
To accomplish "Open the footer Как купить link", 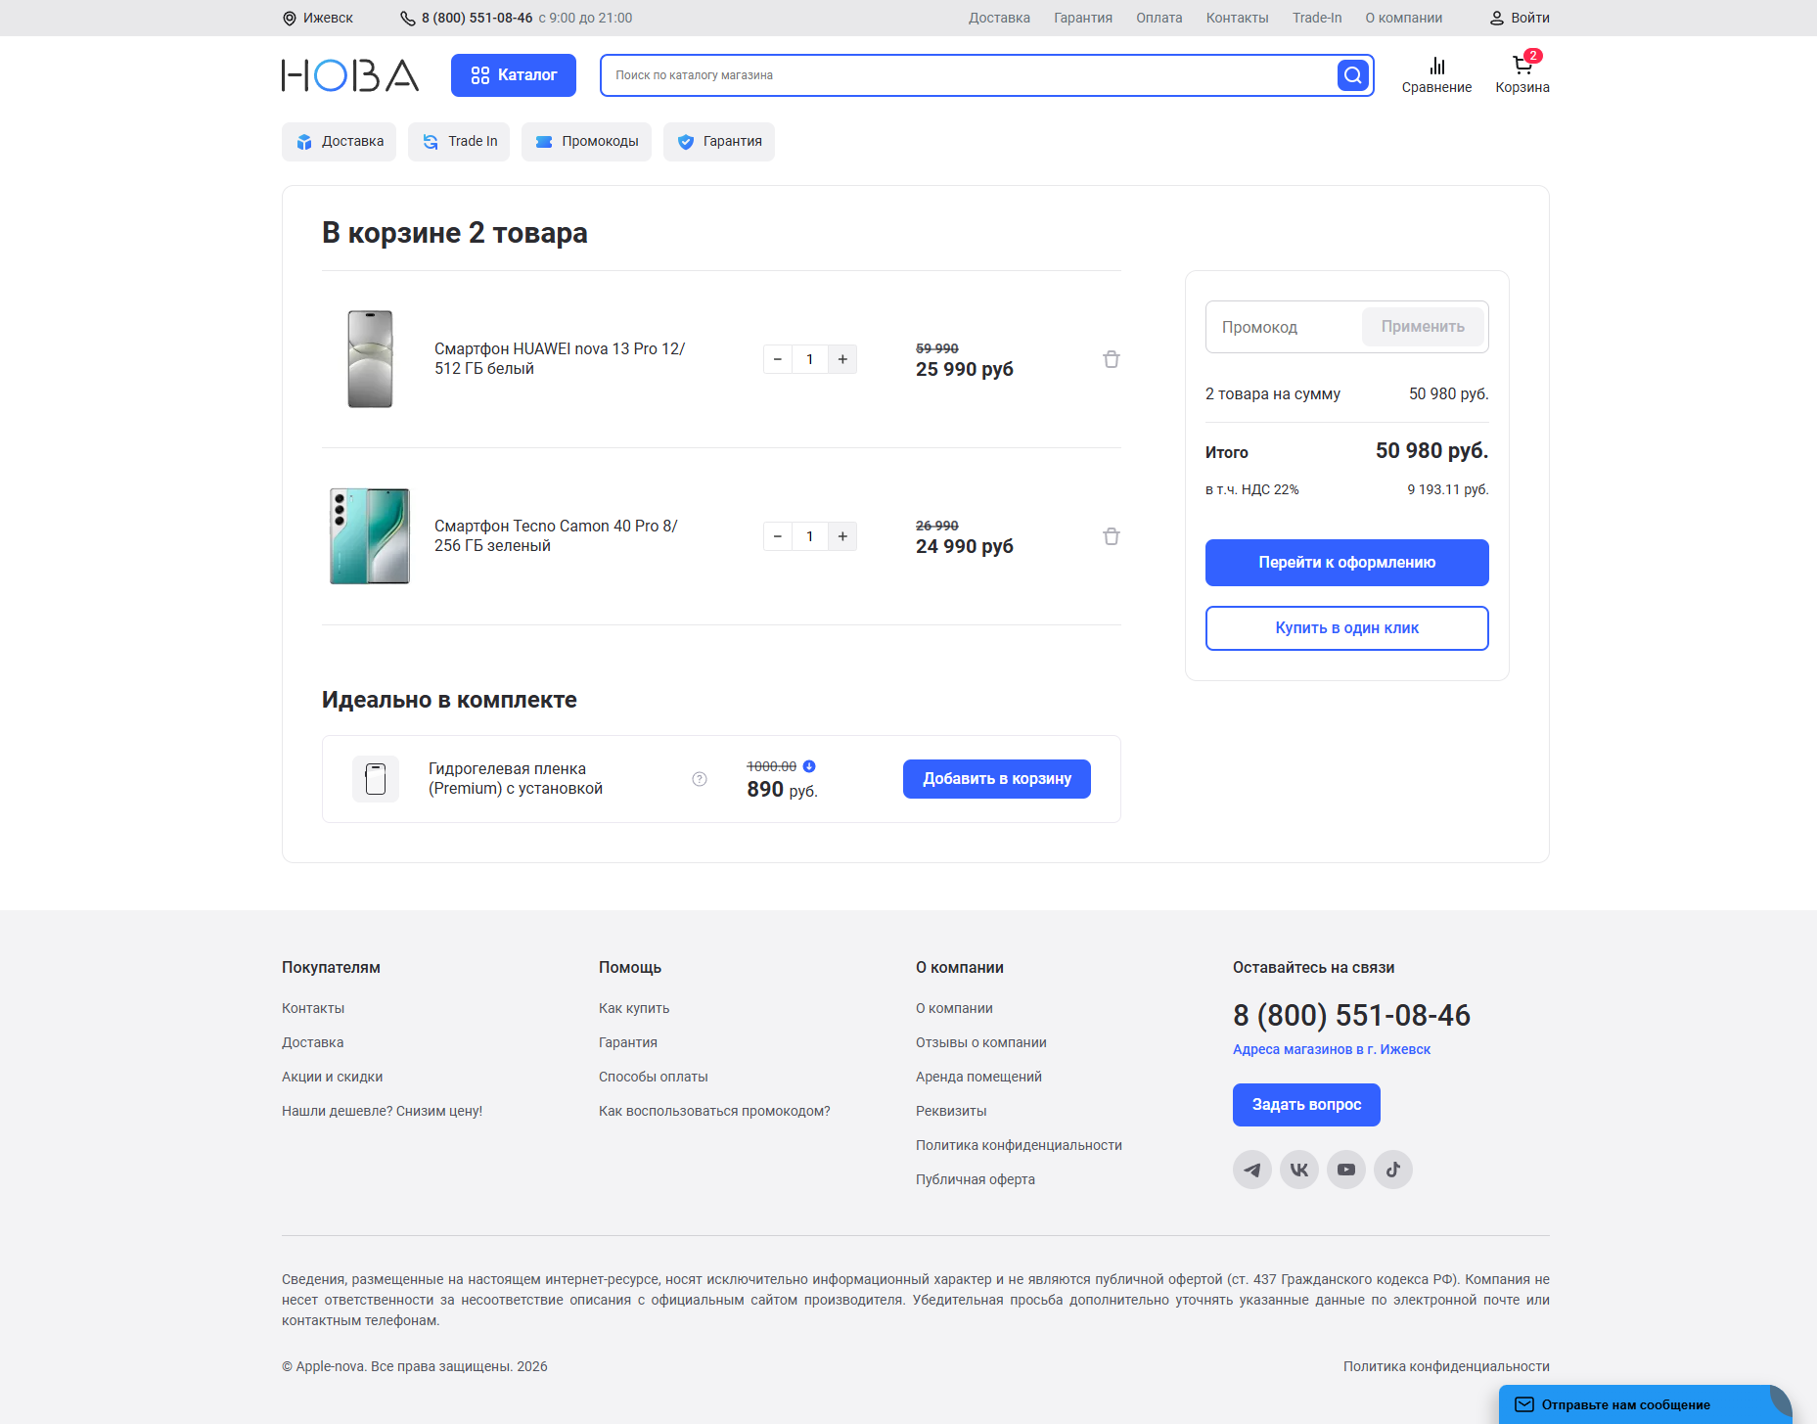I will (x=634, y=1008).
